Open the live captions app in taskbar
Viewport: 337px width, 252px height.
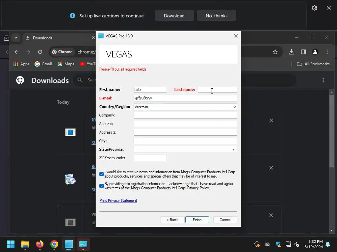(x=83, y=244)
